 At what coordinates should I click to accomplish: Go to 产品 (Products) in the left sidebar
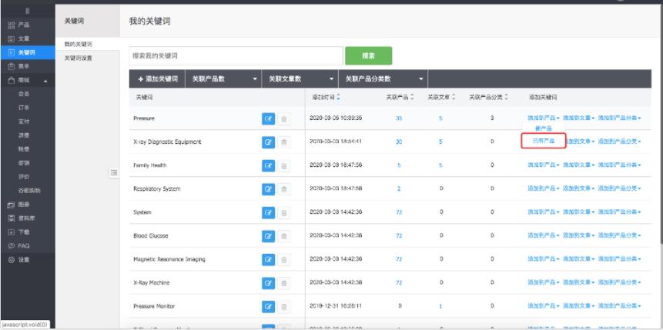(23, 26)
